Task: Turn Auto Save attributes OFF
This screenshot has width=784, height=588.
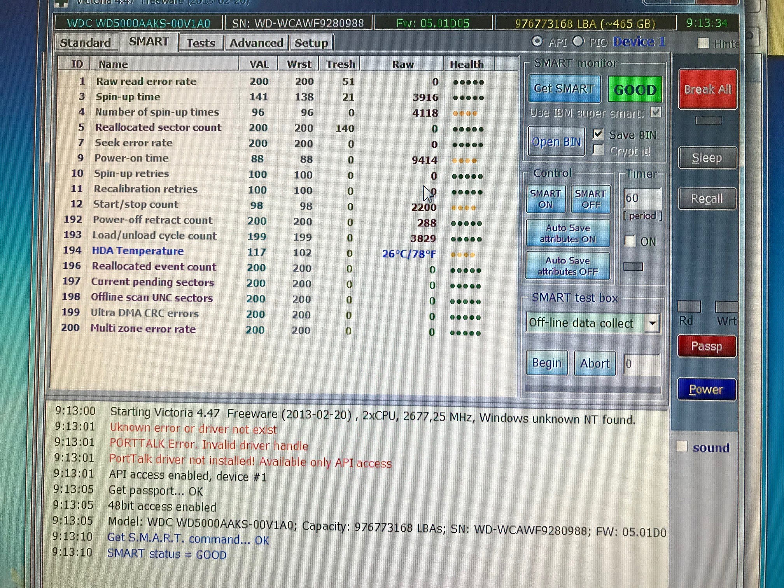Action: [x=567, y=266]
